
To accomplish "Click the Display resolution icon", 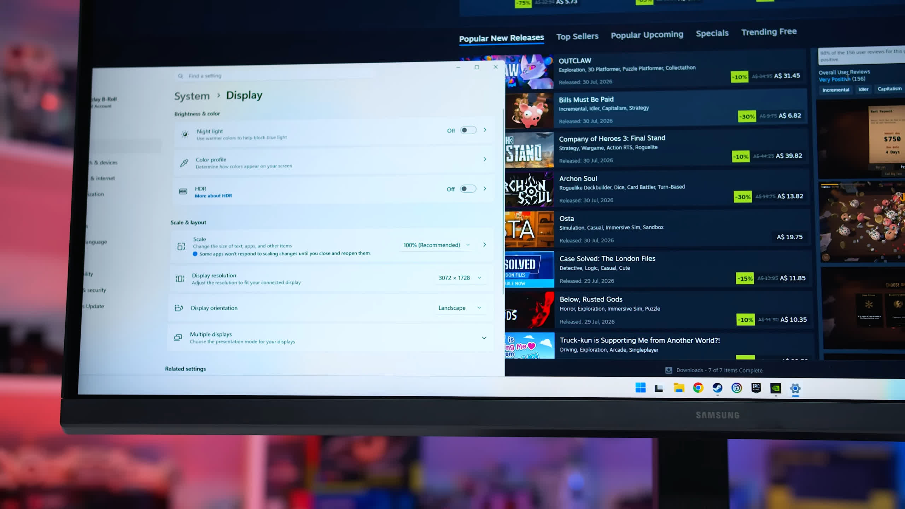I will pyautogui.click(x=180, y=279).
